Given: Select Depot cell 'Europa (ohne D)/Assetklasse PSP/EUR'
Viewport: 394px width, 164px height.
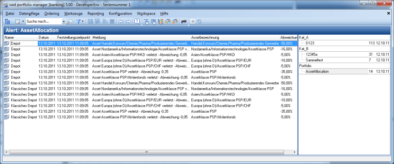Looking at the screenshot, I should click(221, 61).
